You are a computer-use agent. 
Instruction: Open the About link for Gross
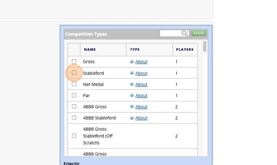141,62
